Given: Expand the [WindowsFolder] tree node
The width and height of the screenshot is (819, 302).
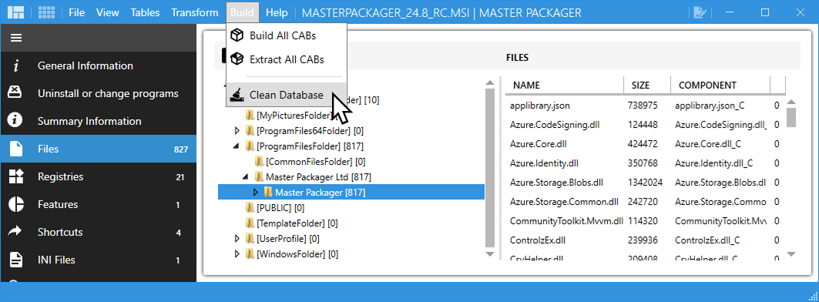Looking at the screenshot, I should click(237, 254).
